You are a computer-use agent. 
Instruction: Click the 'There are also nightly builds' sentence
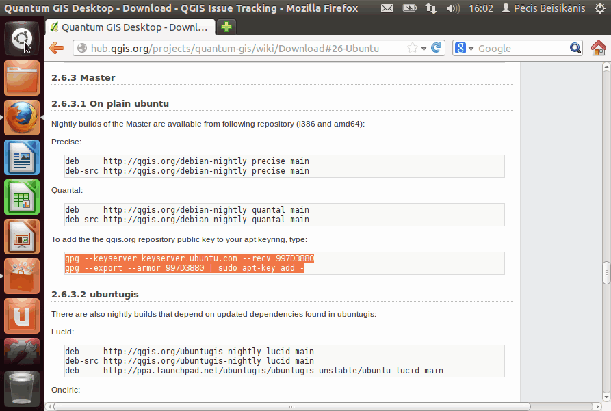click(x=214, y=314)
